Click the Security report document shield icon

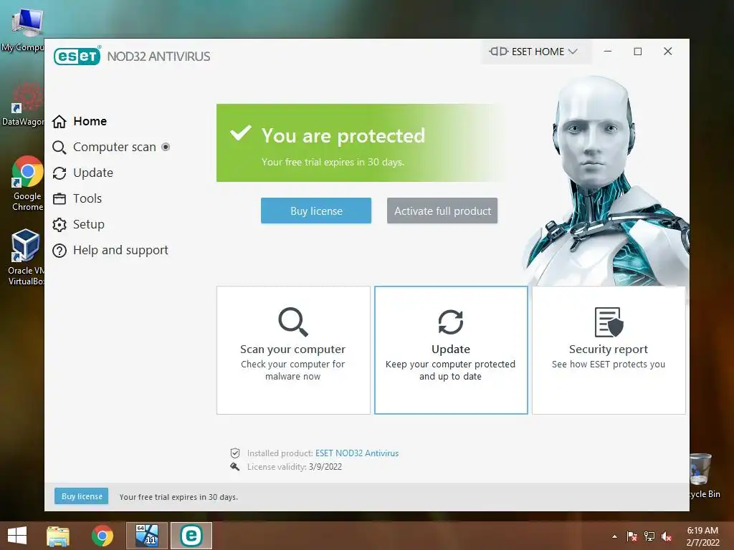coord(609,322)
